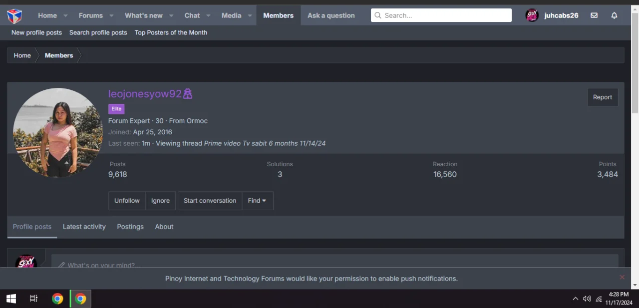Viewport: 639px width, 308px height.
Task: Expand the Forums menu dropdown arrow
Action: pos(111,15)
